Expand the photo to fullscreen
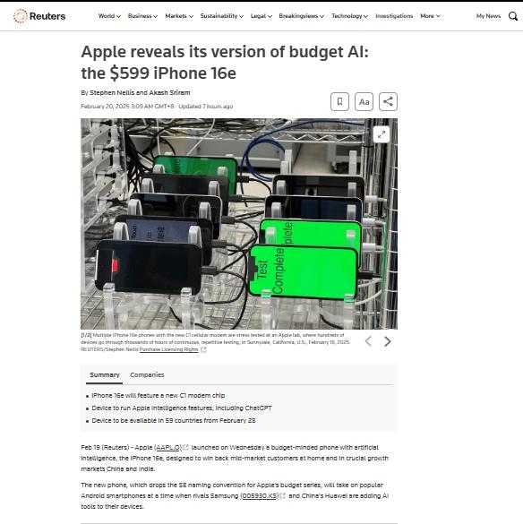The image size is (523, 524). [x=382, y=134]
